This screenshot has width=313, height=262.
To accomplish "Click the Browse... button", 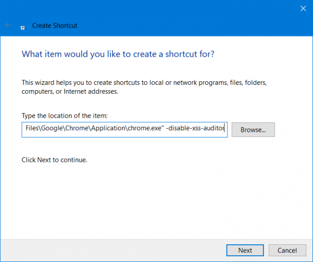I will point(253,130).
